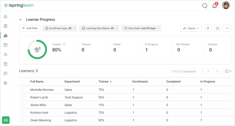Select the Robert Lamb checkbox

click(22, 97)
